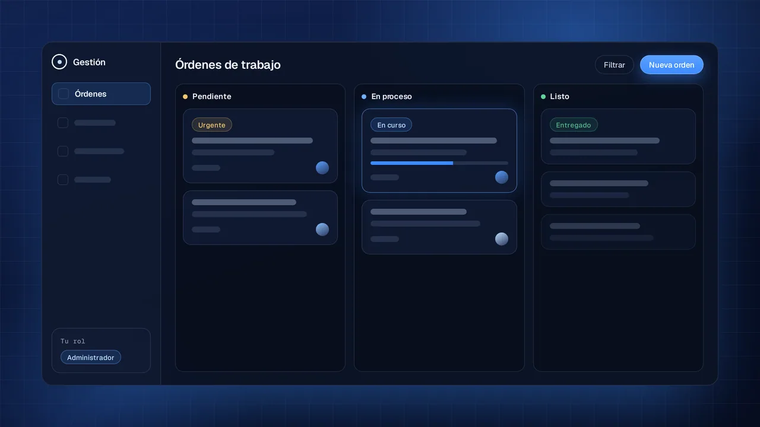Click the Administrador role badge

click(x=91, y=358)
